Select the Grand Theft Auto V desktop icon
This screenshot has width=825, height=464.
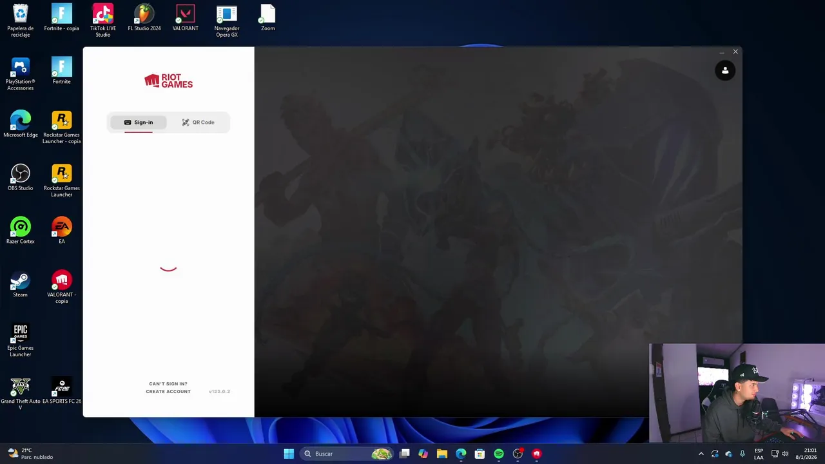pos(20,394)
